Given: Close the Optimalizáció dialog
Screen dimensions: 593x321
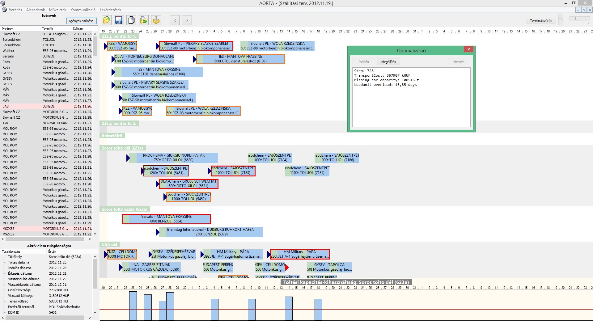Looking at the screenshot, I should click(468, 49).
